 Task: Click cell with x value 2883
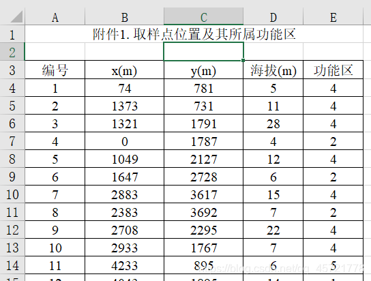pyautogui.click(x=124, y=194)
